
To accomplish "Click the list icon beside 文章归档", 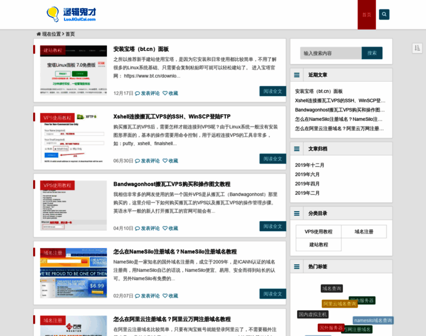I will click(x=297, y=149).
